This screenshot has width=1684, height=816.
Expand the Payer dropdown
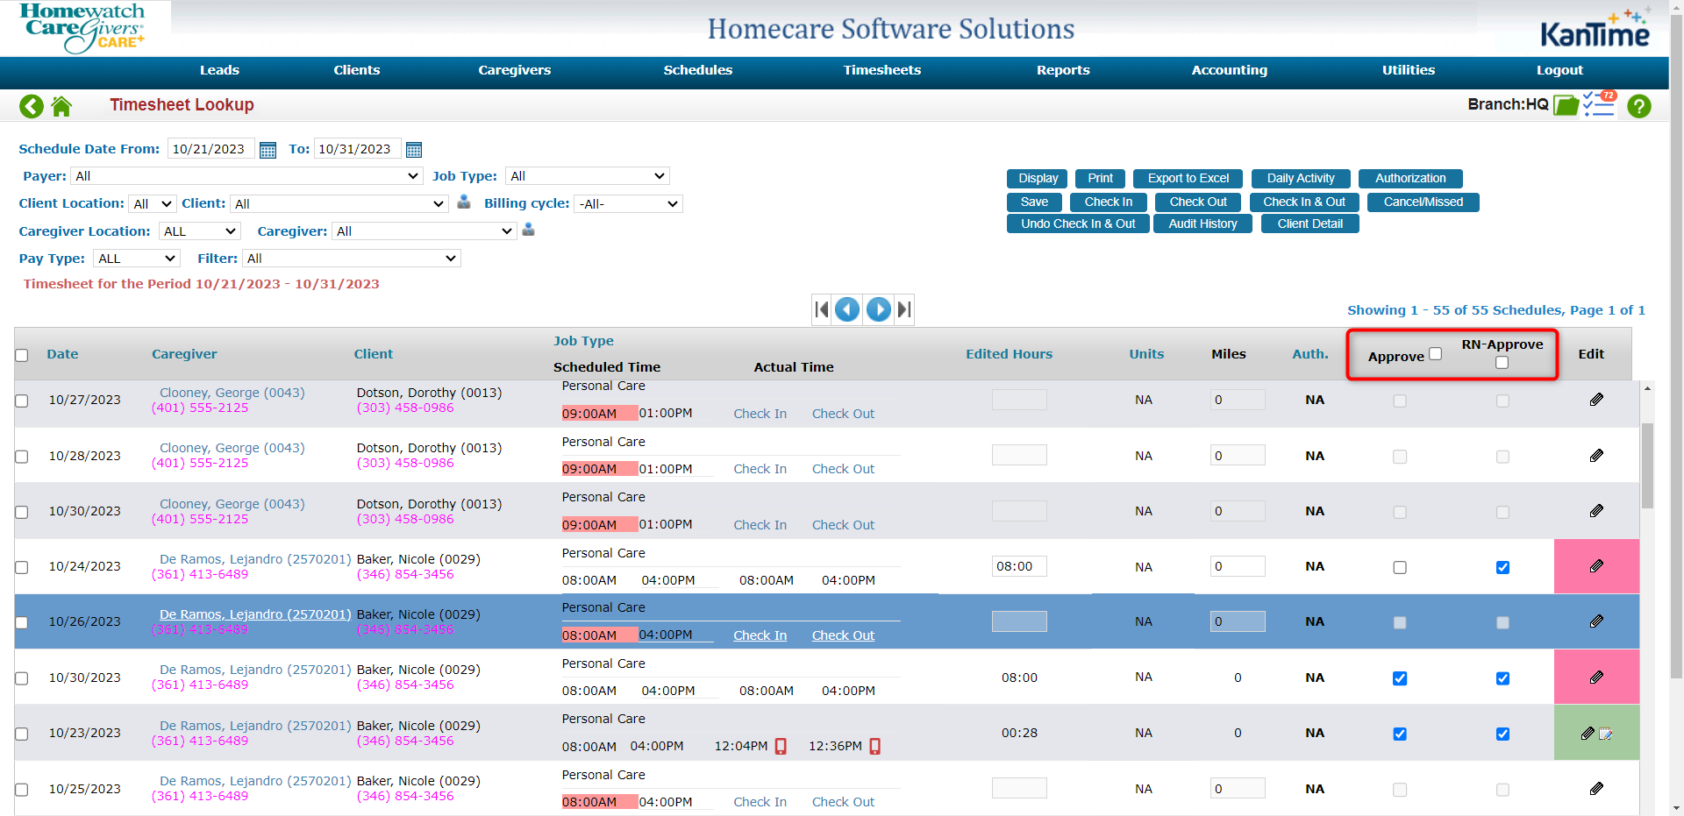click(246, 176)
